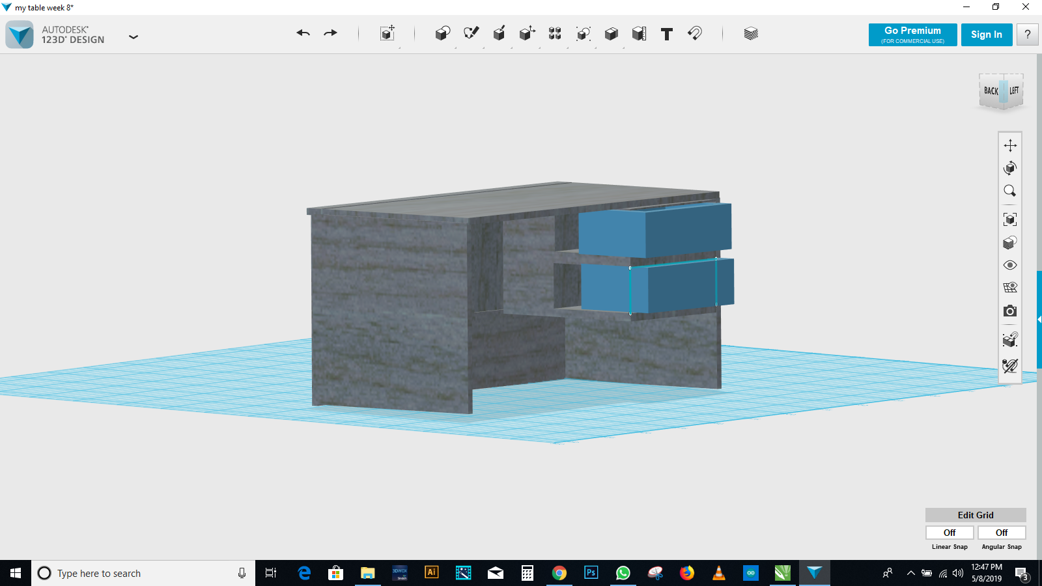This screenshot has height=586, width=1042.
Task: Select the Orbit navigation tool
Action: (x=1009, y=168)
